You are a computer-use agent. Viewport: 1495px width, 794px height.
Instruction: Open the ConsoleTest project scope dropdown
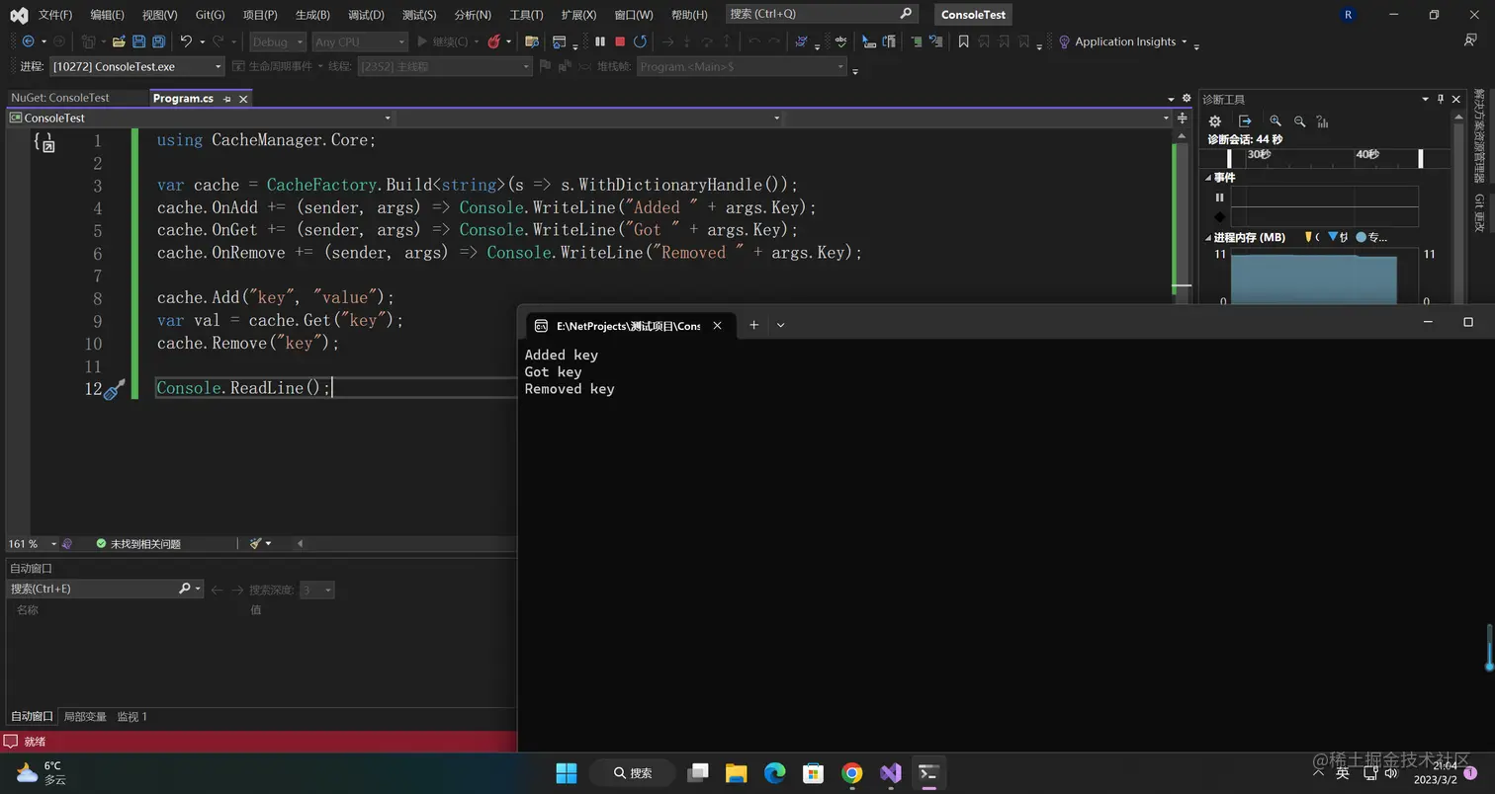click(x=201, y=118)
